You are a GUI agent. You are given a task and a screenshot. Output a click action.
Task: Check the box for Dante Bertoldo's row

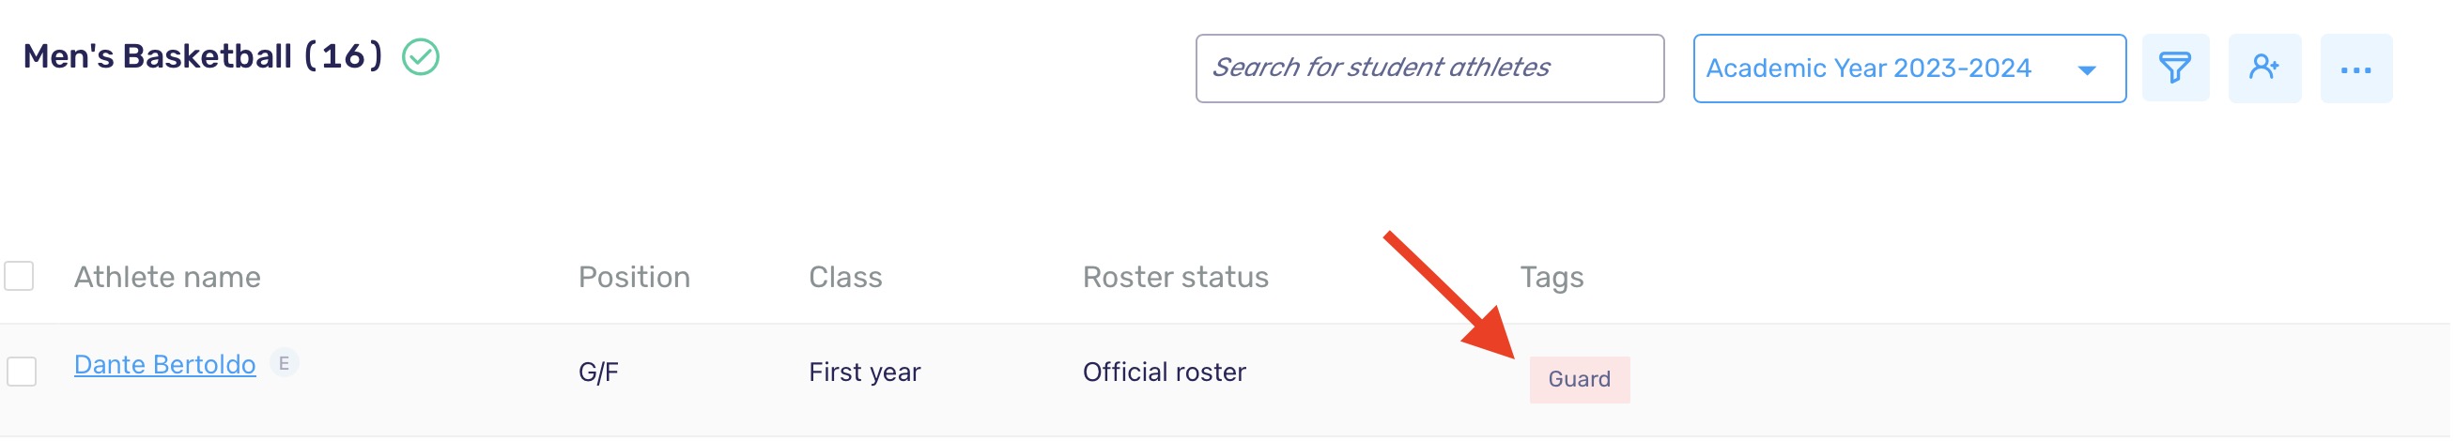pyautogui.click(x=22, y=372)
